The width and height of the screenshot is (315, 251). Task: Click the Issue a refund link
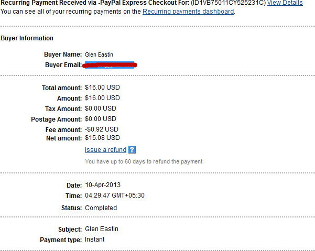105,150
